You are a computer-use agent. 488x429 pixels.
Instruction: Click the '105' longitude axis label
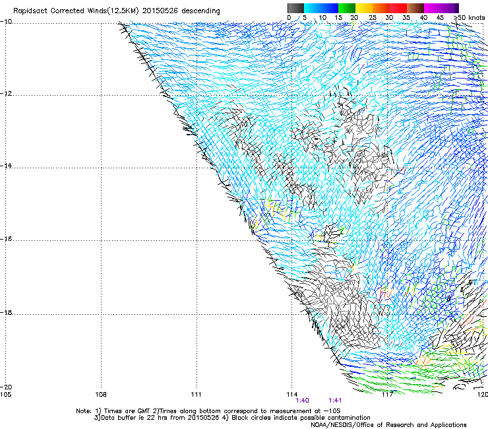click(x=5, y=395)
